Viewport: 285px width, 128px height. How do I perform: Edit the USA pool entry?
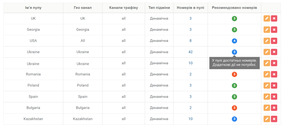[x=267, y=41]
